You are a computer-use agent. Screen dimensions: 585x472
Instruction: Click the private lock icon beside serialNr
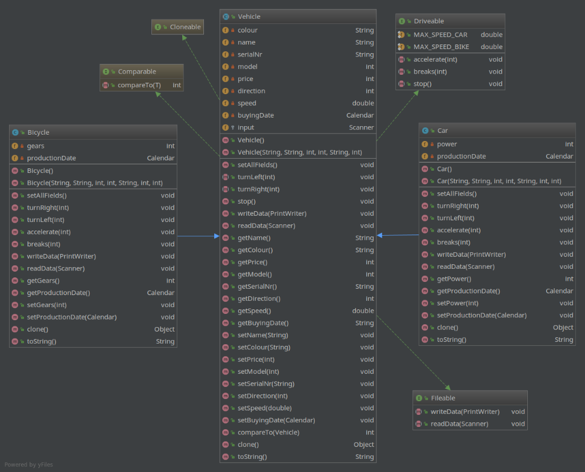pos(233,55)
